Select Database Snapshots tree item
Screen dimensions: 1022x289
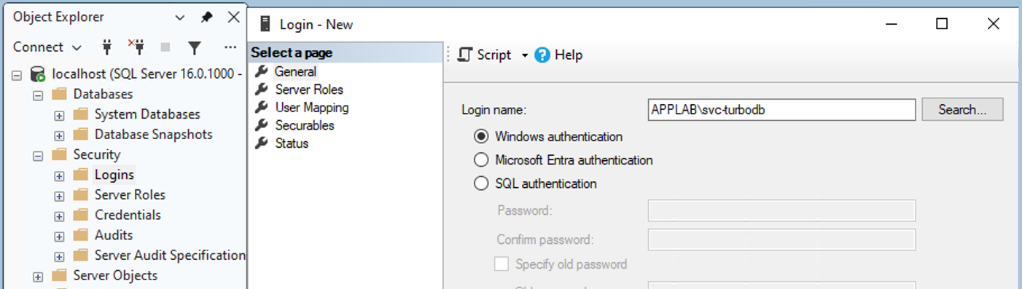coord(153,134)
